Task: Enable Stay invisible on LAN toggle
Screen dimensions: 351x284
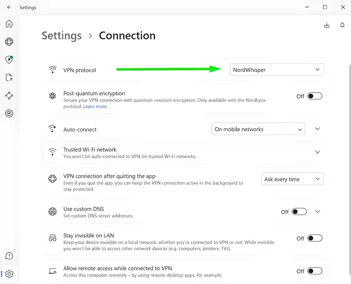Action: [x=315, y=238]
